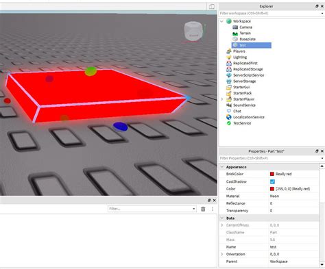Click the ServerStorage icon
This screenshot has width=325, height=269.
tap(229, 81)
